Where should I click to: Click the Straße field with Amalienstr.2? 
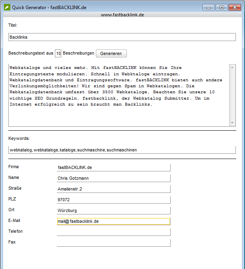[114, 189]
